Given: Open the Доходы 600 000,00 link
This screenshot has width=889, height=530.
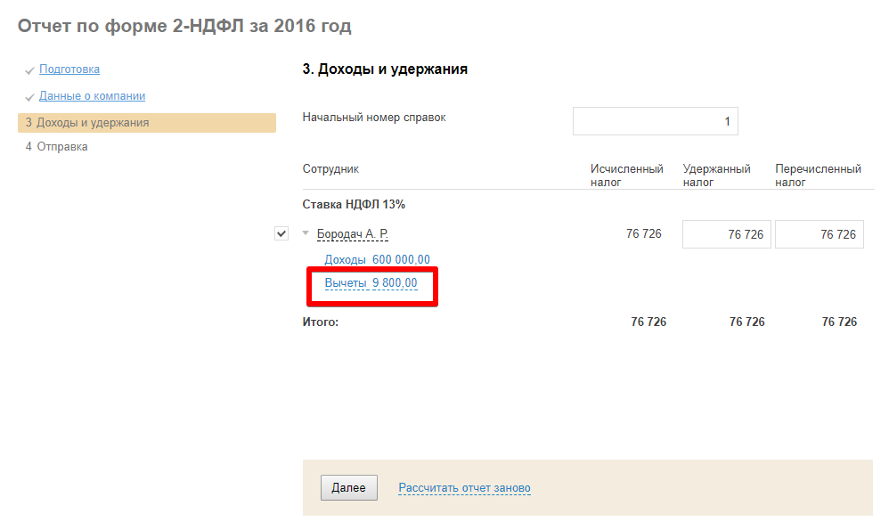Looking at the screenshot, I should pos(377,260).
